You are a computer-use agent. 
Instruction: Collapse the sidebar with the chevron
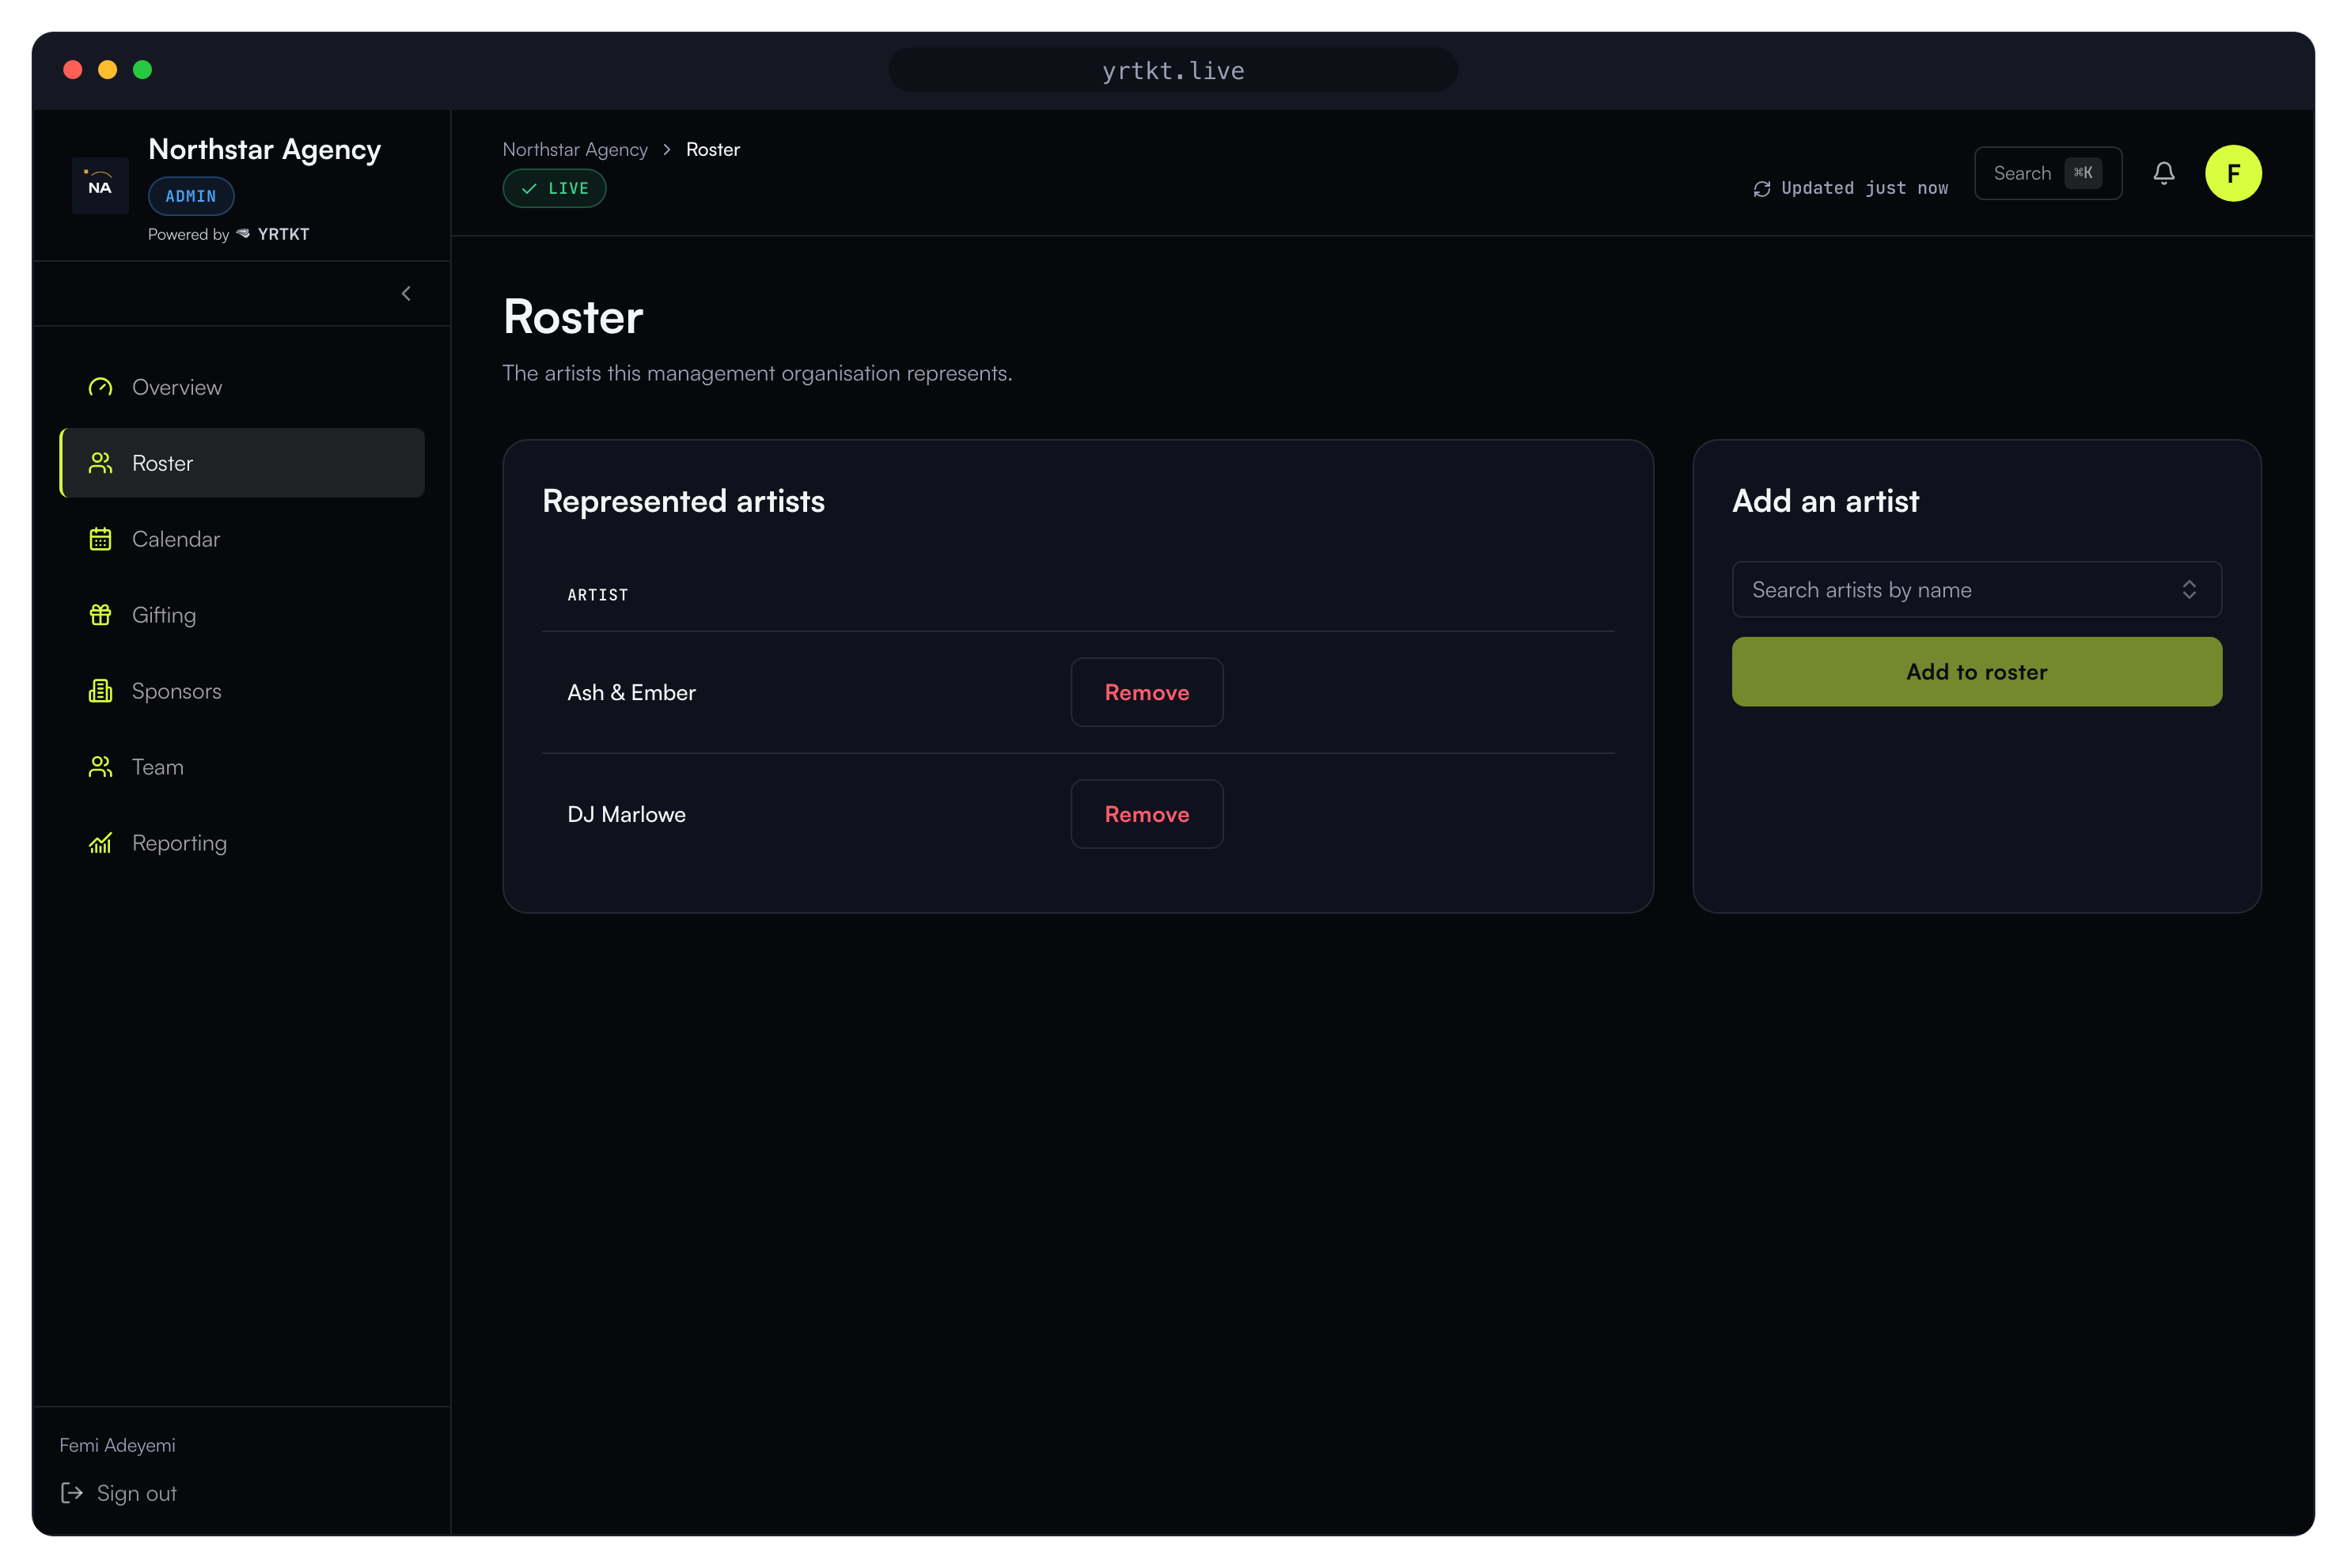(x=406, y=293)
